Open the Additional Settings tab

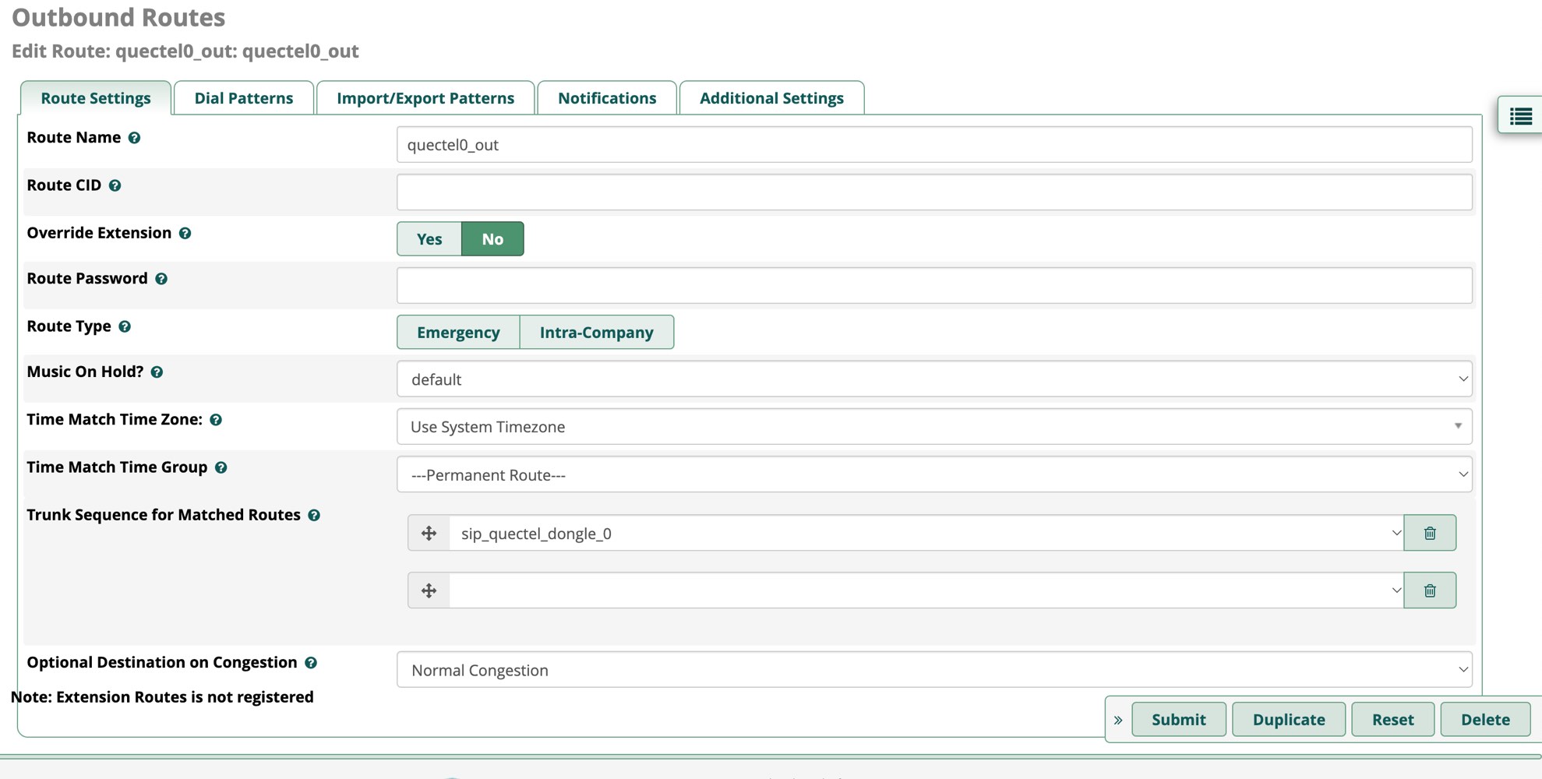click(x=771, y=98)
